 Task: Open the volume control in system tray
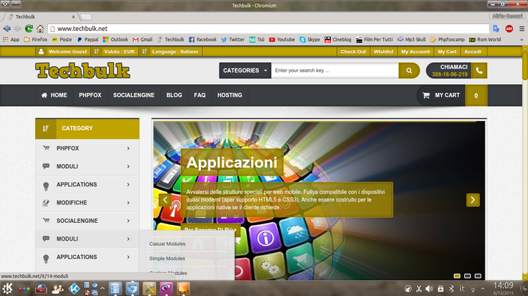click(x=429, y=288)
